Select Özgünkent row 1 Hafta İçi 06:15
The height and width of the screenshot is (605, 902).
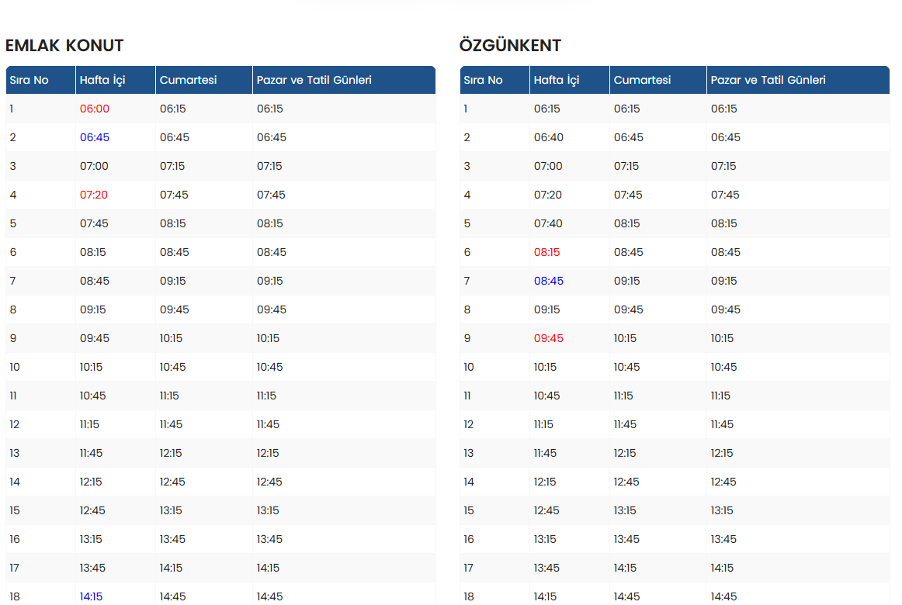coord(546,109)
